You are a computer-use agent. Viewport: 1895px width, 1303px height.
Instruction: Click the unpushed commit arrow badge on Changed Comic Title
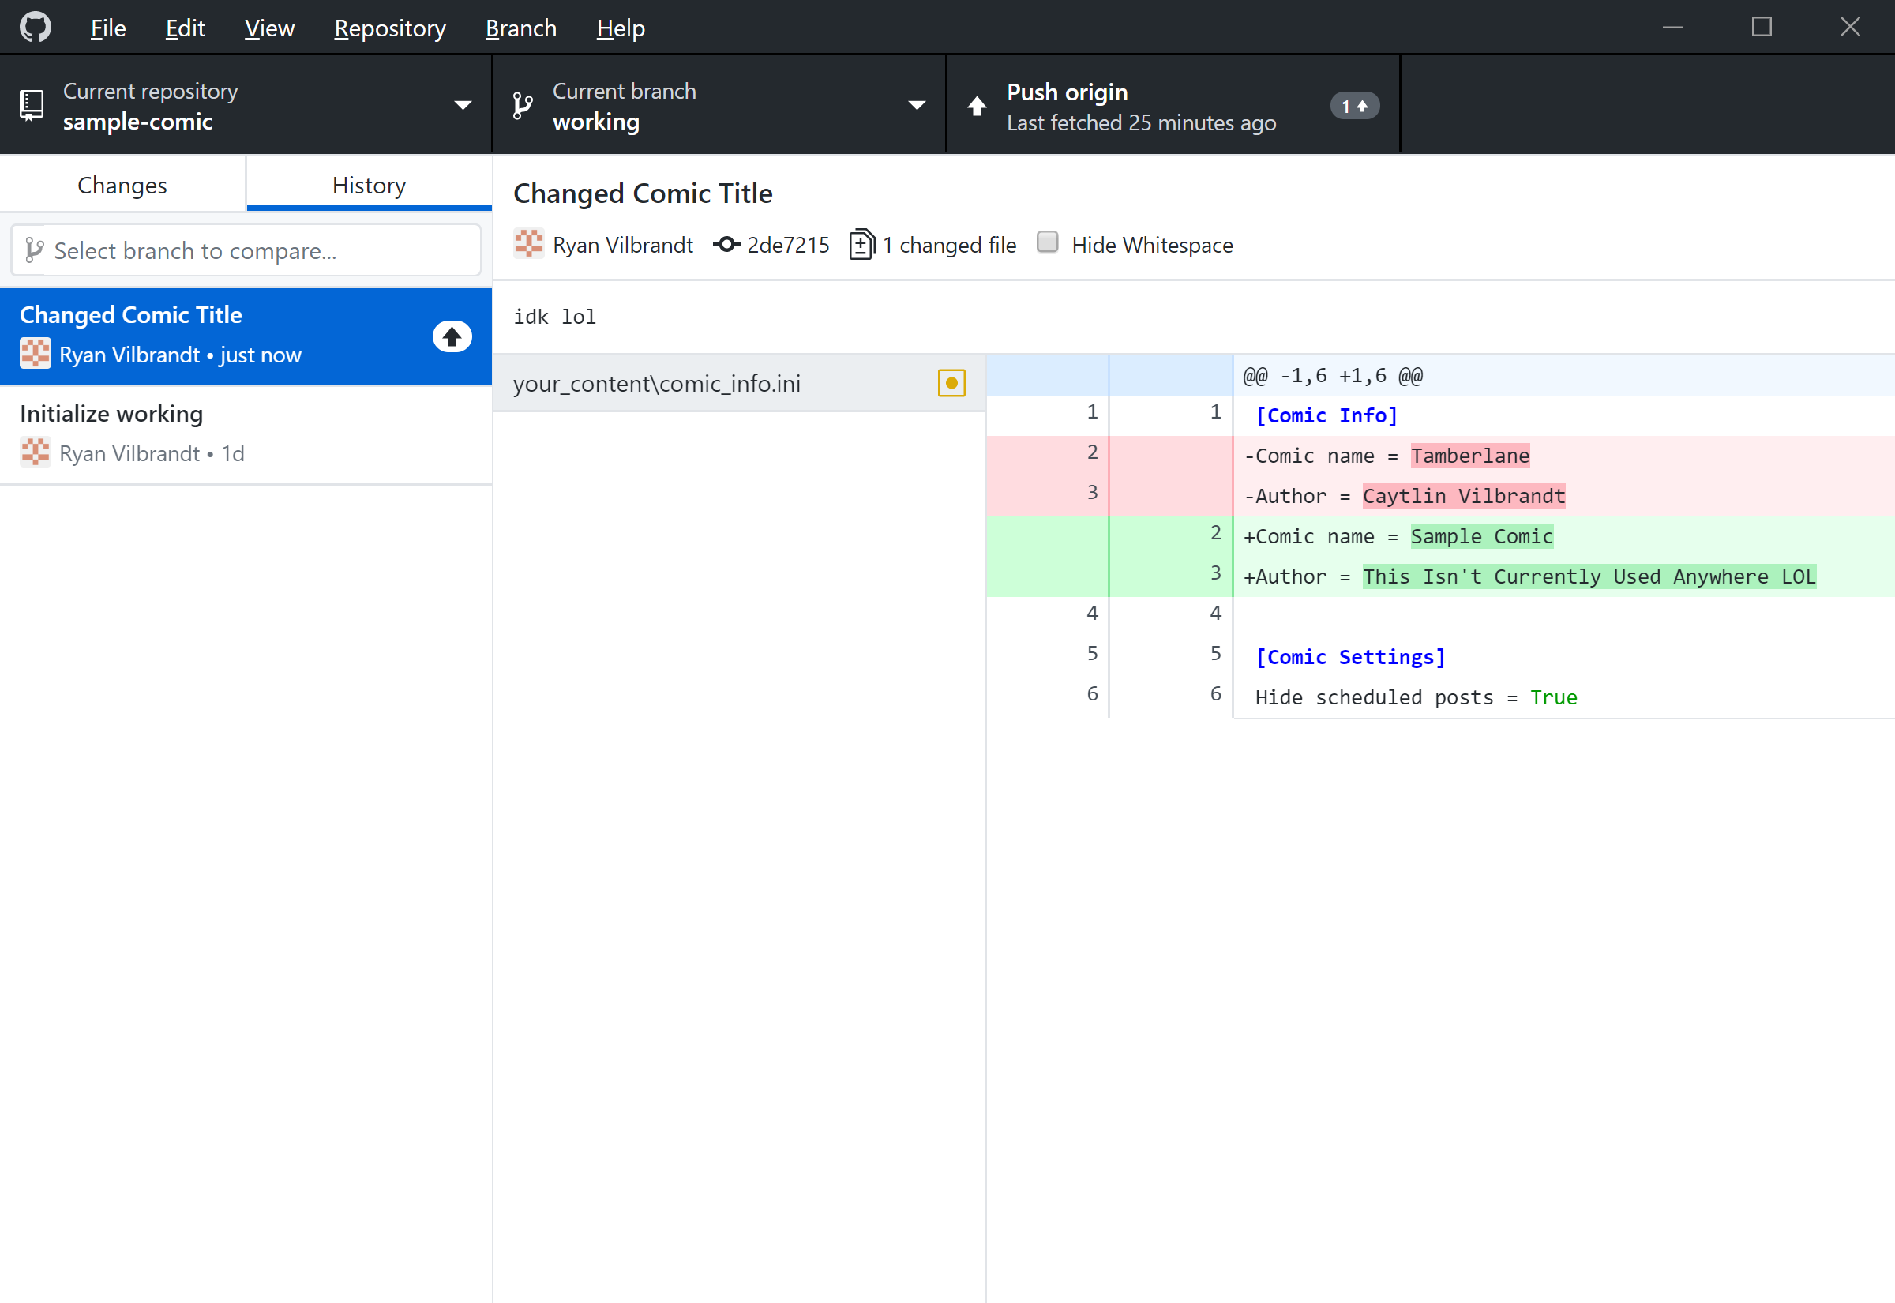(452, 336)
